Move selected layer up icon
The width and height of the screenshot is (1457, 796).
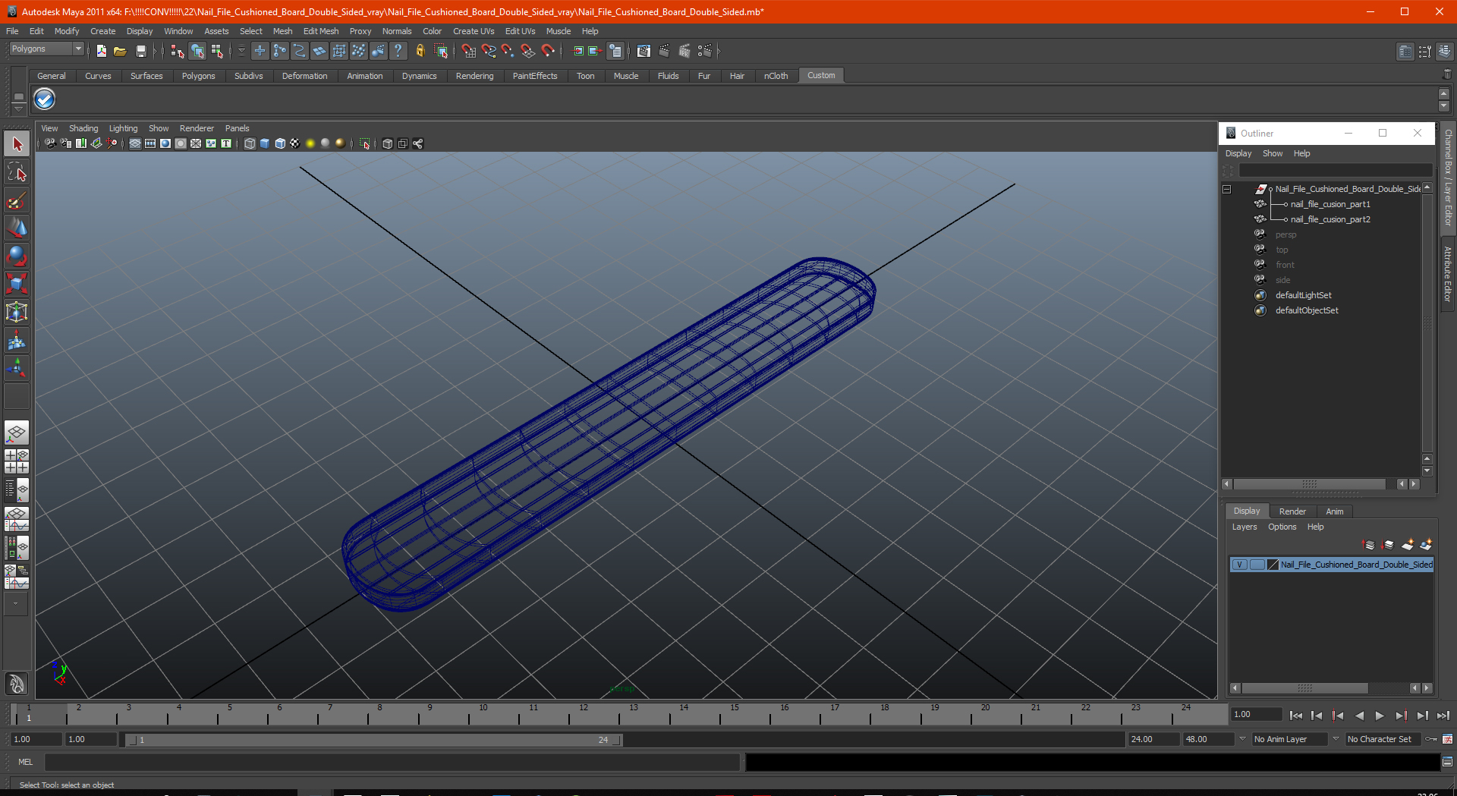pyautogui.click(x=1369, y=545)
